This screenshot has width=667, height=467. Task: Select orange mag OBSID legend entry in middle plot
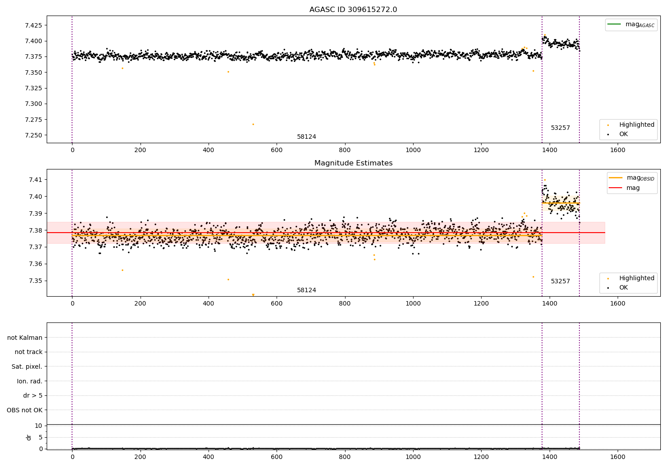[x=631, y=178]
